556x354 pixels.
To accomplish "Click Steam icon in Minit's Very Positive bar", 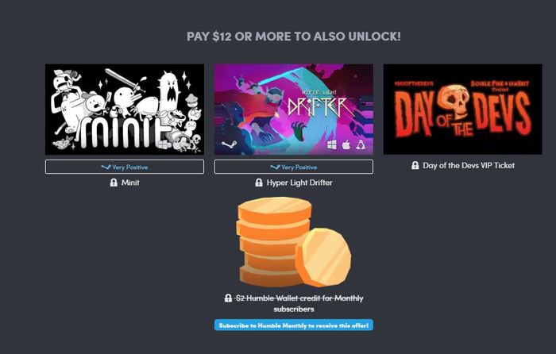I will 106,167.
